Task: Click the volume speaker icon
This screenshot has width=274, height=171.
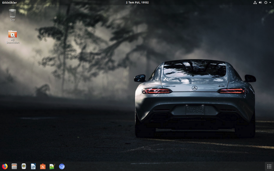Action: 260,2
